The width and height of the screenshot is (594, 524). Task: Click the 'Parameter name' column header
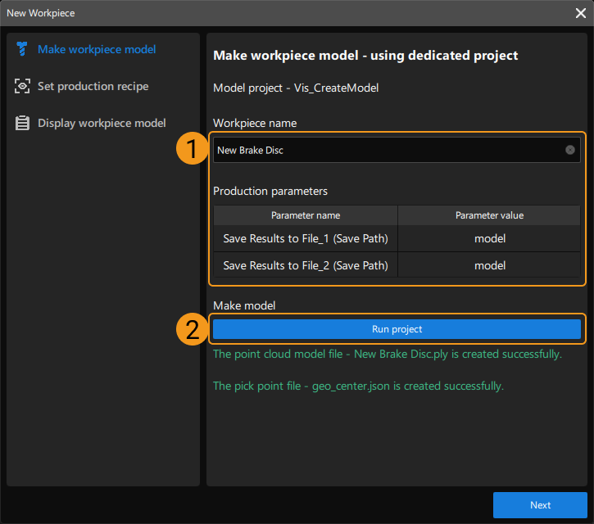[x=306, y=215]
